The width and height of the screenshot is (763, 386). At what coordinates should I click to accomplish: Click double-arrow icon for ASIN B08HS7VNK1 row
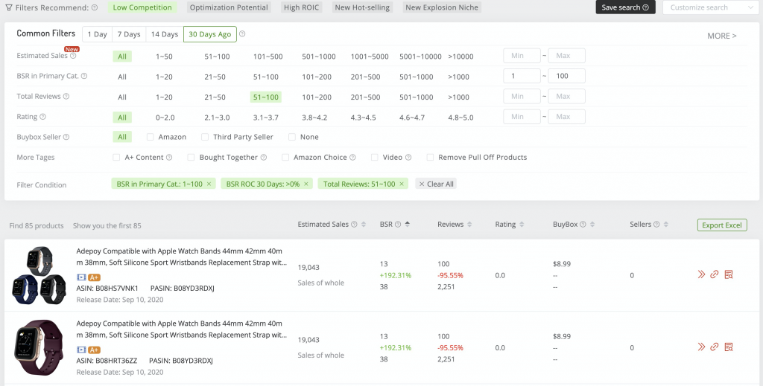click(x=701, y=275)
